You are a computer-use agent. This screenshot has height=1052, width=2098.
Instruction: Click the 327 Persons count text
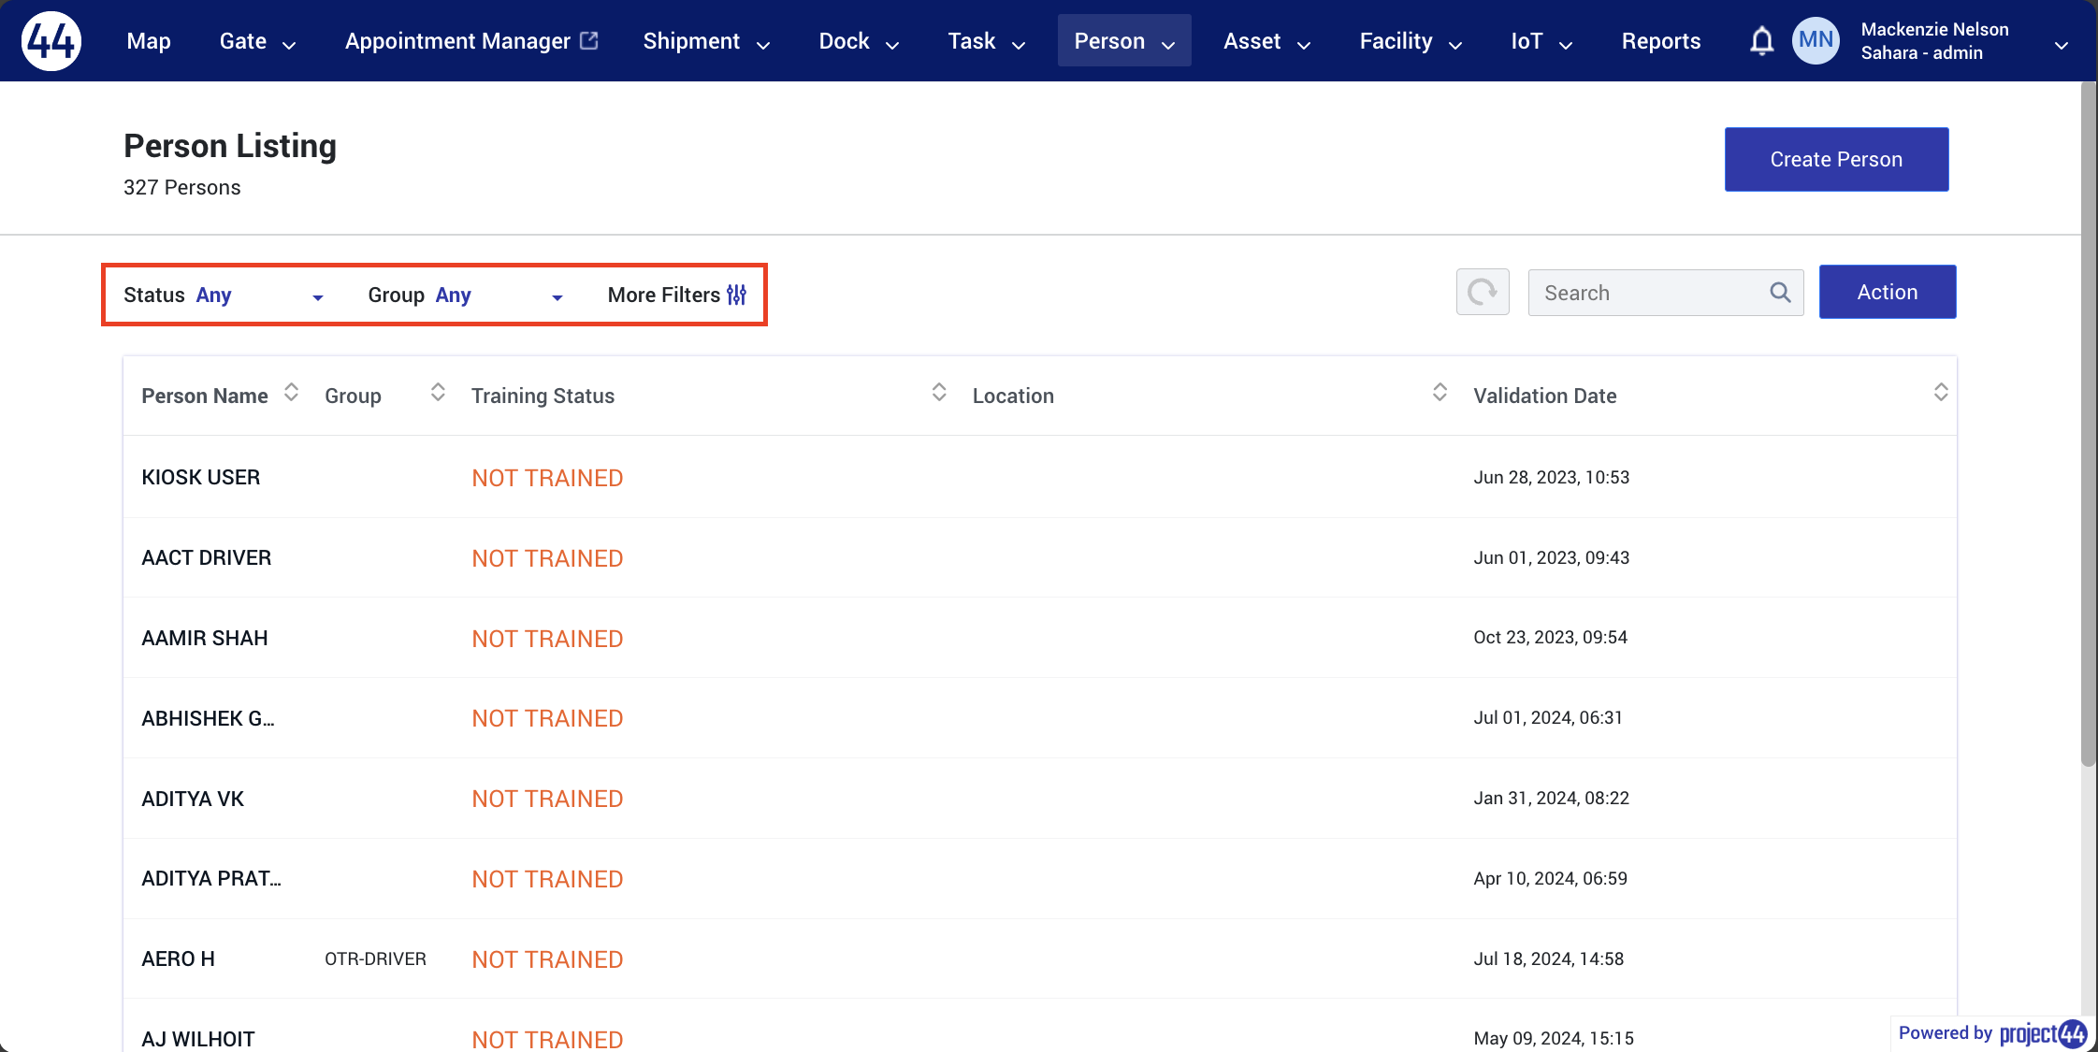[182, 187]
